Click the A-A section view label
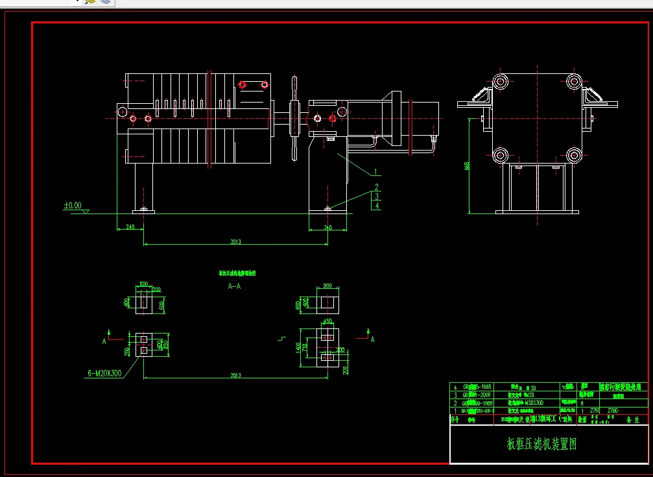This screenshot has height=477, width=653. click(x=234, y=286)
